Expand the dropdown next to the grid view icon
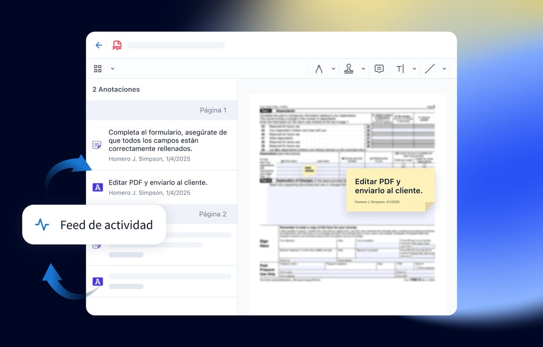Screen dimensions: 543x347 112,69
